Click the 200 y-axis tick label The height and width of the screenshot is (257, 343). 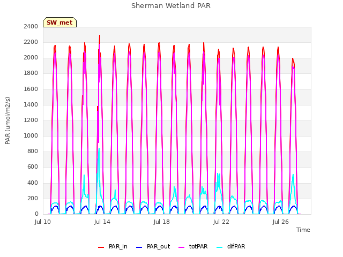pos(33,198)
